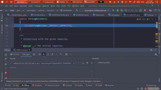The height and width of the screenshot is (90, 161).
Task: Open the Structure sidebar panel
Action: 2,29
